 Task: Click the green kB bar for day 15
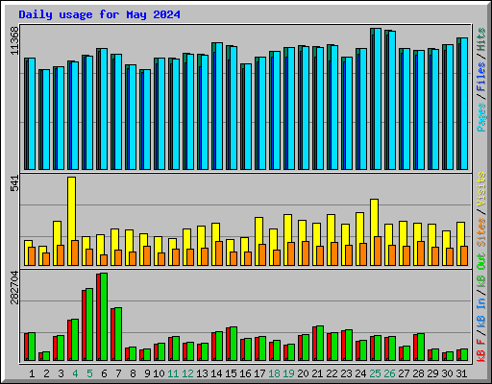point(234,344)
